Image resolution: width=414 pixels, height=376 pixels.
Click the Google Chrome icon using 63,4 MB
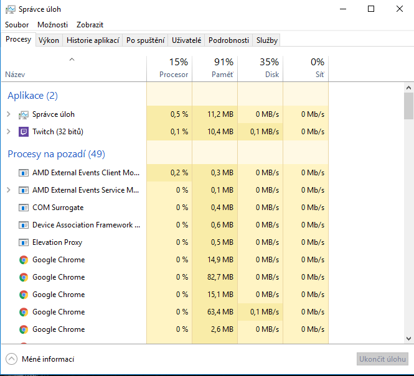pyautogui.click(x=24, y=312)
